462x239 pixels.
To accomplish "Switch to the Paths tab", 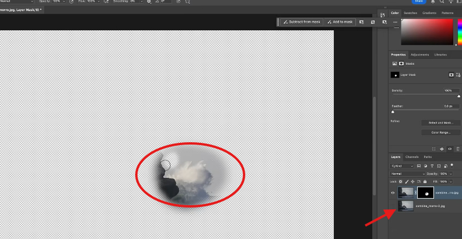I will click(428, 157).
